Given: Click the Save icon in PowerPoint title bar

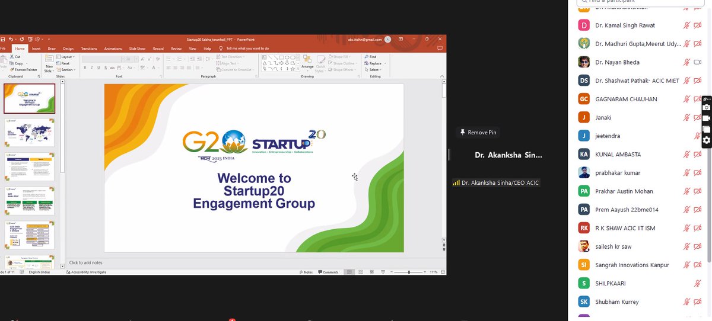Looking at the screenshot, I should pos(3,39).
